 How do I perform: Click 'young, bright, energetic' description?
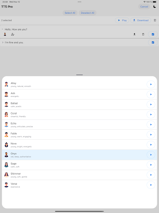pyautogui.click(x=21, y=146)
